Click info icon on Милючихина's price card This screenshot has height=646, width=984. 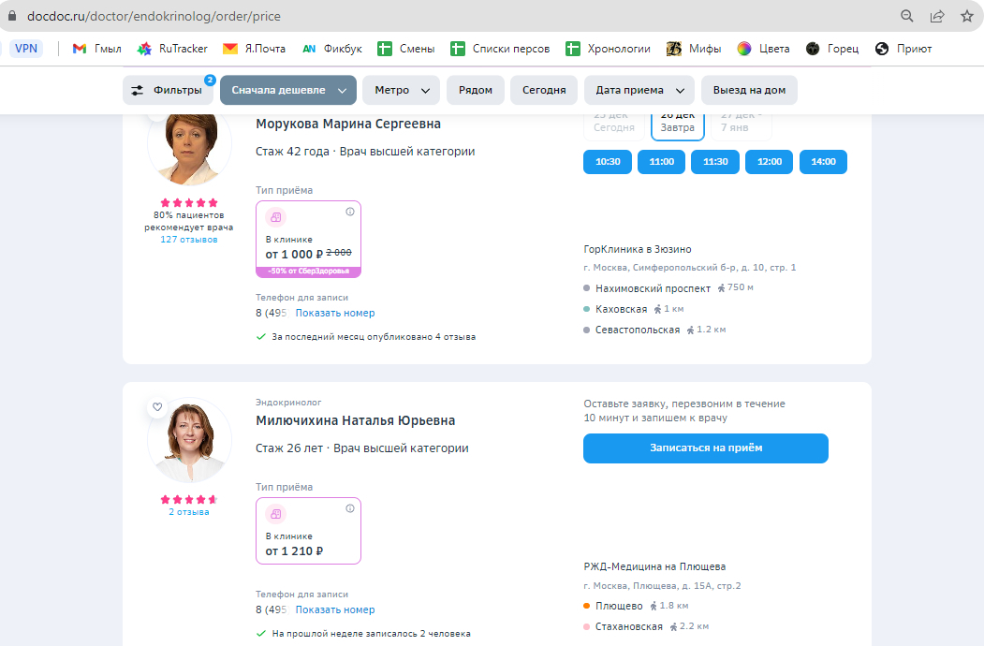click(x=350, y=508)
